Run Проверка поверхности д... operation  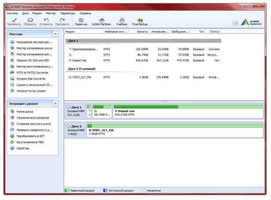pyautogui.click(x=31, y=130)
